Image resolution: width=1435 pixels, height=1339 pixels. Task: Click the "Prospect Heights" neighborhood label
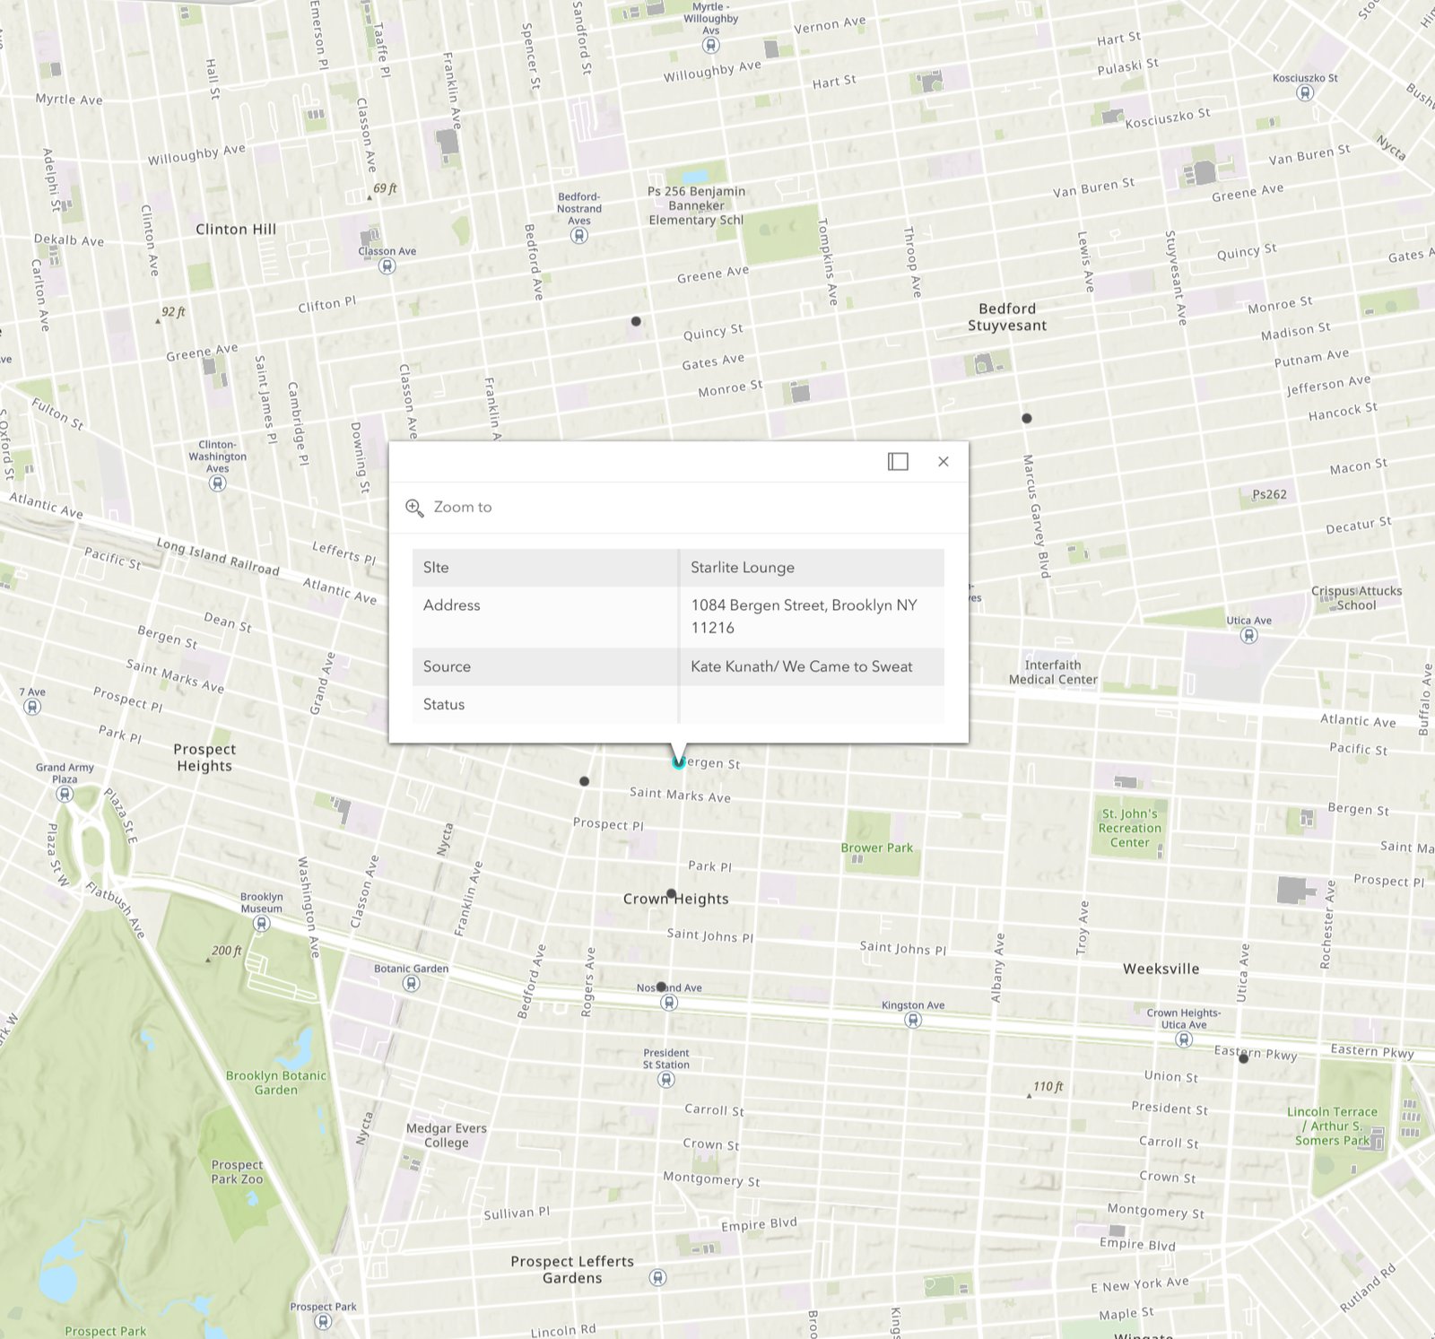coord(204,758)
